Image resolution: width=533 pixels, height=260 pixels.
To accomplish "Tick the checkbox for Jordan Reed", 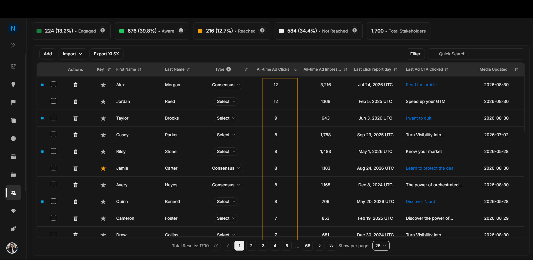I will pos(54,101).
